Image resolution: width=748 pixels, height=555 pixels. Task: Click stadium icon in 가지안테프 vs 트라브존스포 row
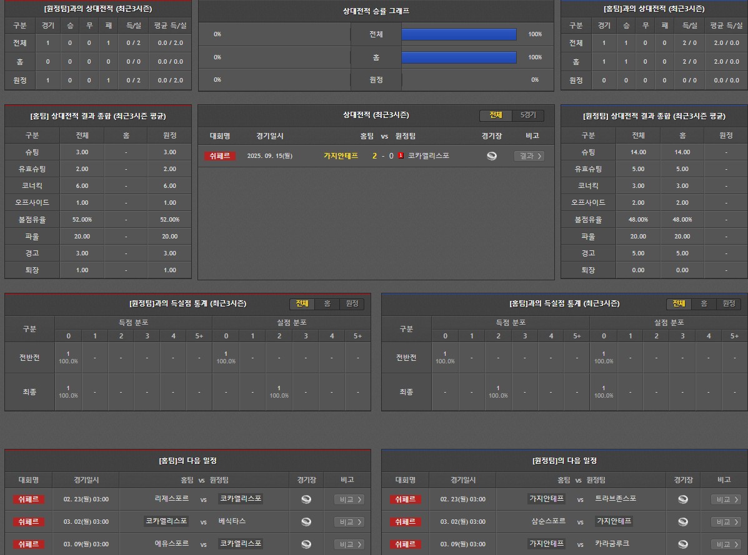tap(683, 499)
